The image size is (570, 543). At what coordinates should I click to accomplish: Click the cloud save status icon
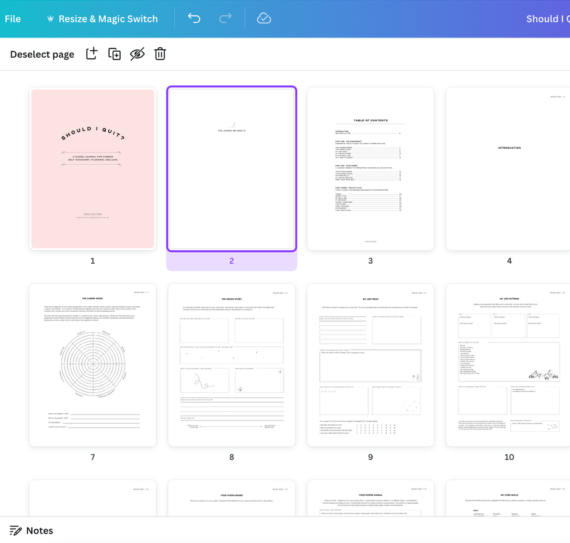click(x=264, y=18)
